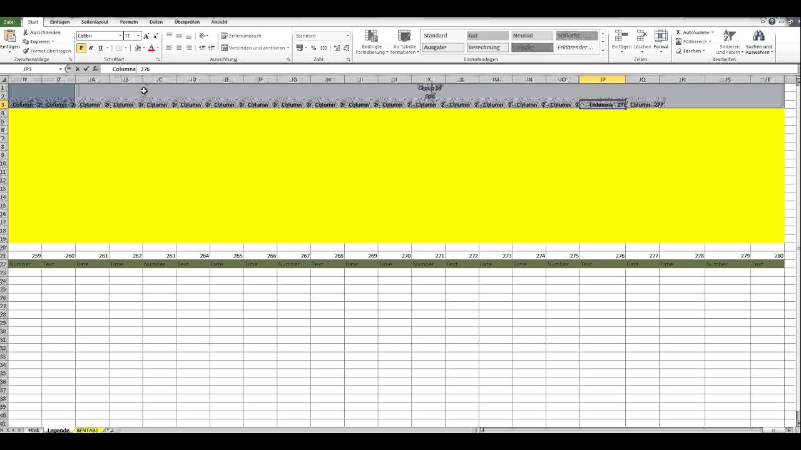Switch to Daten ribbon tab
The image size is (801, 450).
click(x=156, y=22)
